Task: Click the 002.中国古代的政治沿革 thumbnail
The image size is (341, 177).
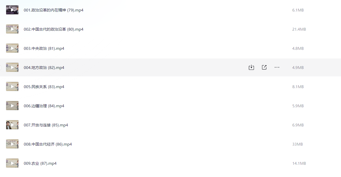Action: point(12,29)
